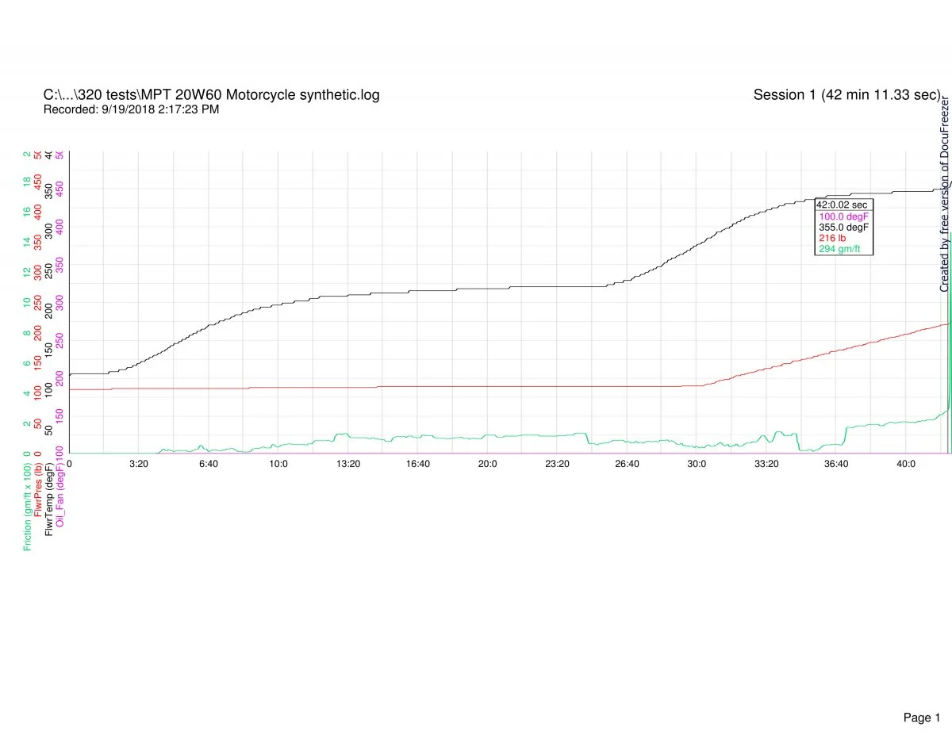Click the 42:0.02 sec readout header
The height and width of the screenshot is (735, 952).
point(843,205)
